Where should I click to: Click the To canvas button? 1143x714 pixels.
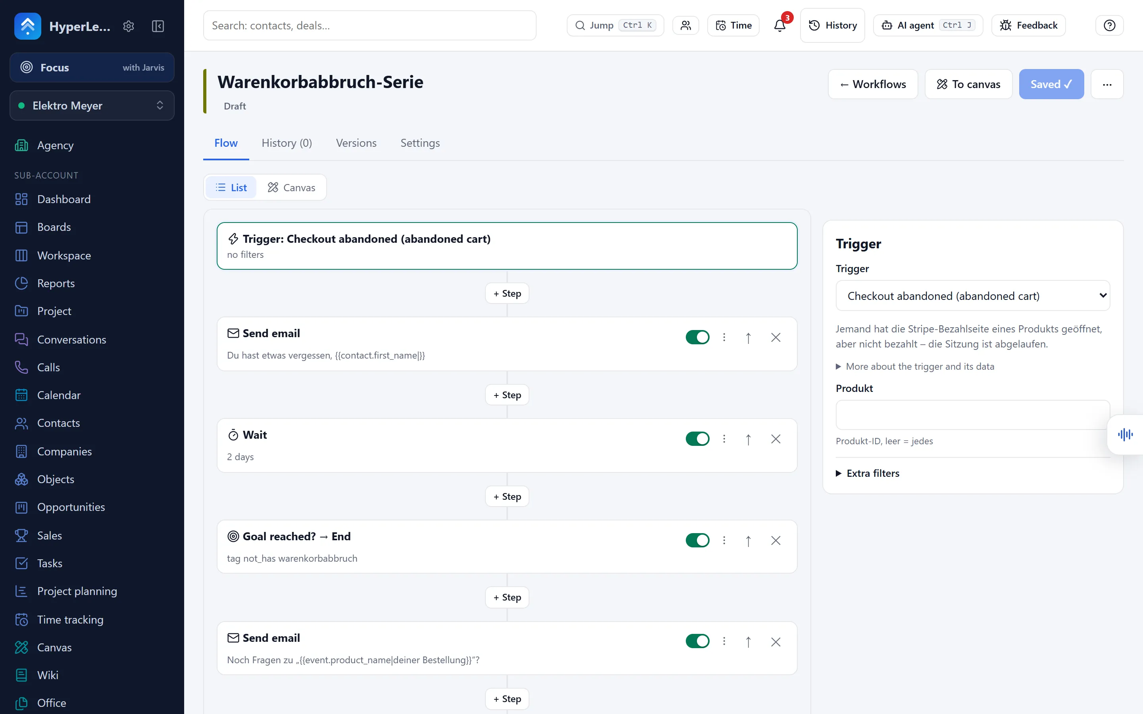[x=968, y=84]
